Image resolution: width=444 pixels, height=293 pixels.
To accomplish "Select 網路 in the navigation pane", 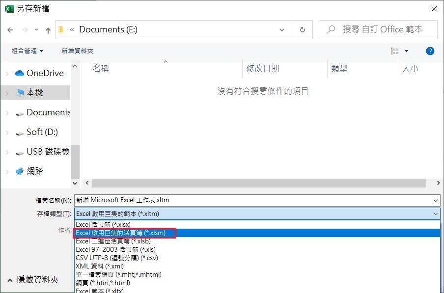I will pos(35,171).
